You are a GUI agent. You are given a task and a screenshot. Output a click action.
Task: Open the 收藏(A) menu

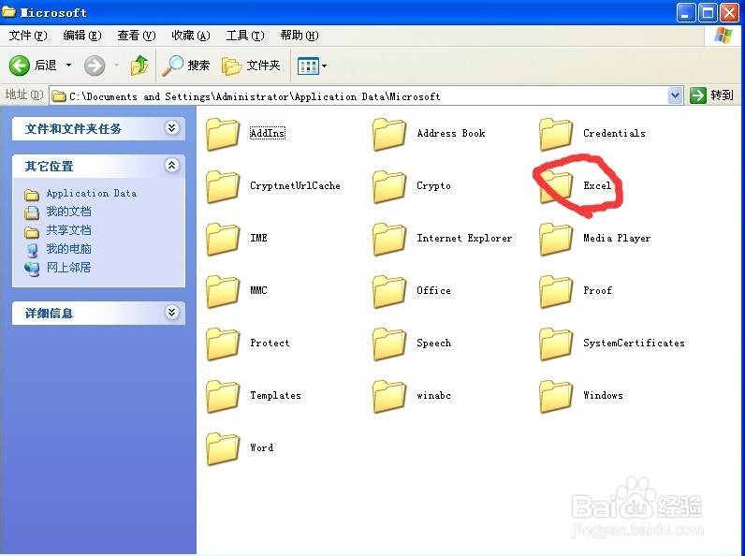(x=191, y=36)
